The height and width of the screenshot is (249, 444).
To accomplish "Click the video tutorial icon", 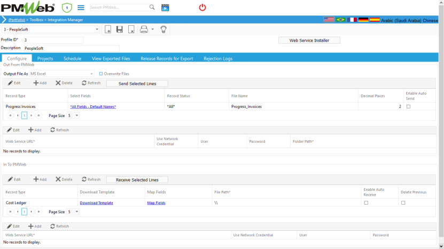I will 165,7.
